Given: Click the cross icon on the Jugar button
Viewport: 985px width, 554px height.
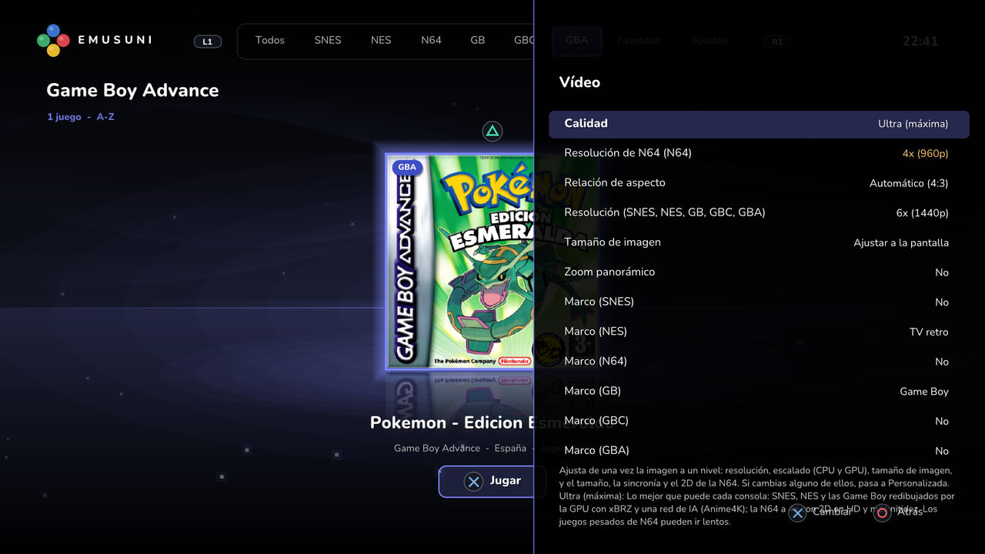Looking at the screenshot, I should pos(473,482).
